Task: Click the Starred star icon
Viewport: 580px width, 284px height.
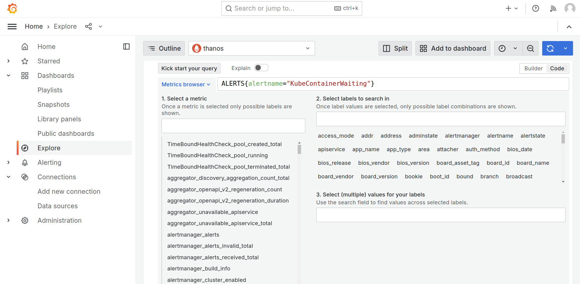Action: click(25, 61)
